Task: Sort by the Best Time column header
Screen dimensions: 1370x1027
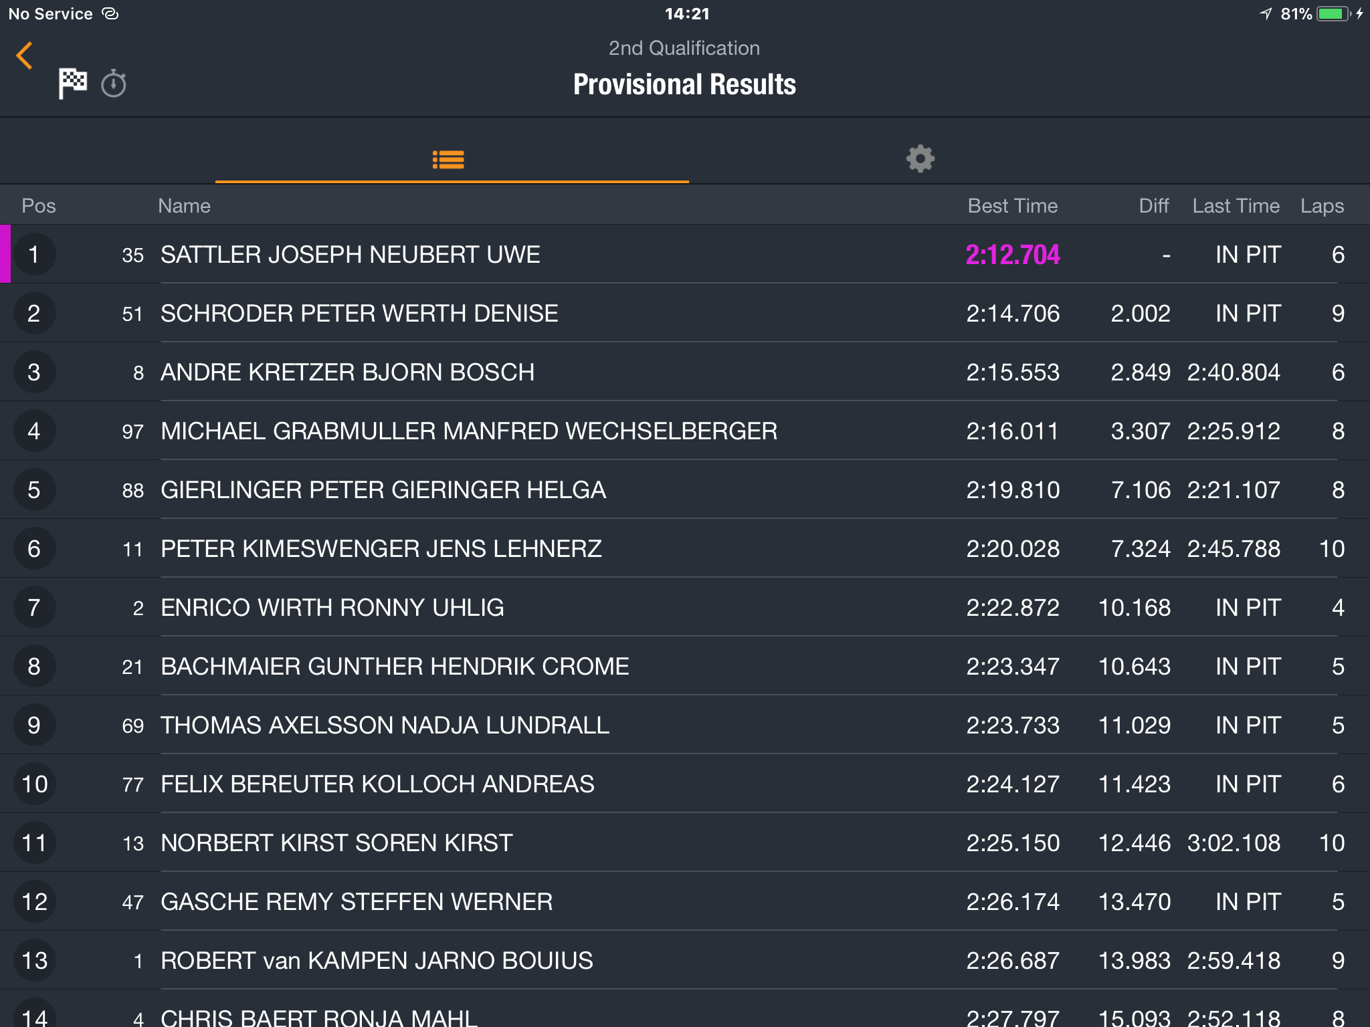Action: tap(1013, 206)
